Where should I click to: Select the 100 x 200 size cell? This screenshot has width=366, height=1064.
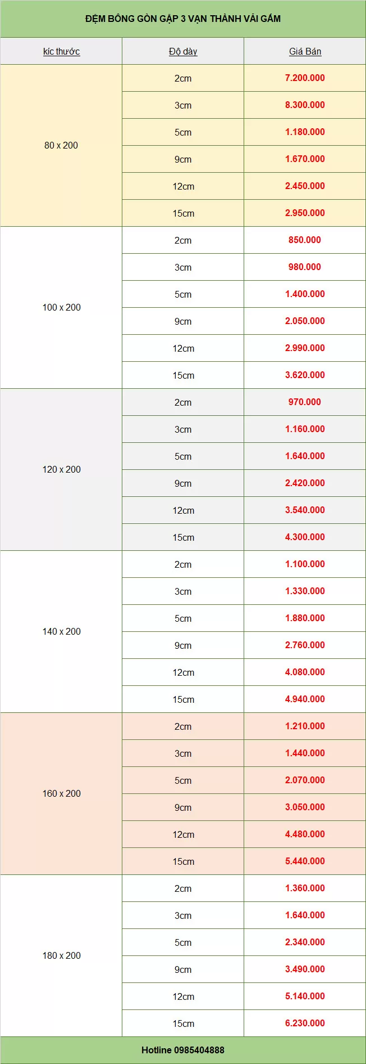click(x=61, y=307)
